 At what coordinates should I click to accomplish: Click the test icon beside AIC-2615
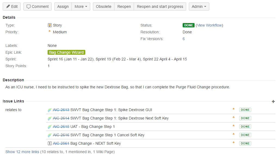[x=50, y=127]
